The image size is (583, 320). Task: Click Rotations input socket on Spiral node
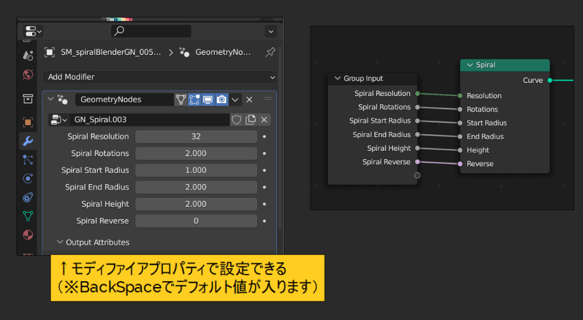coord(460,110)
